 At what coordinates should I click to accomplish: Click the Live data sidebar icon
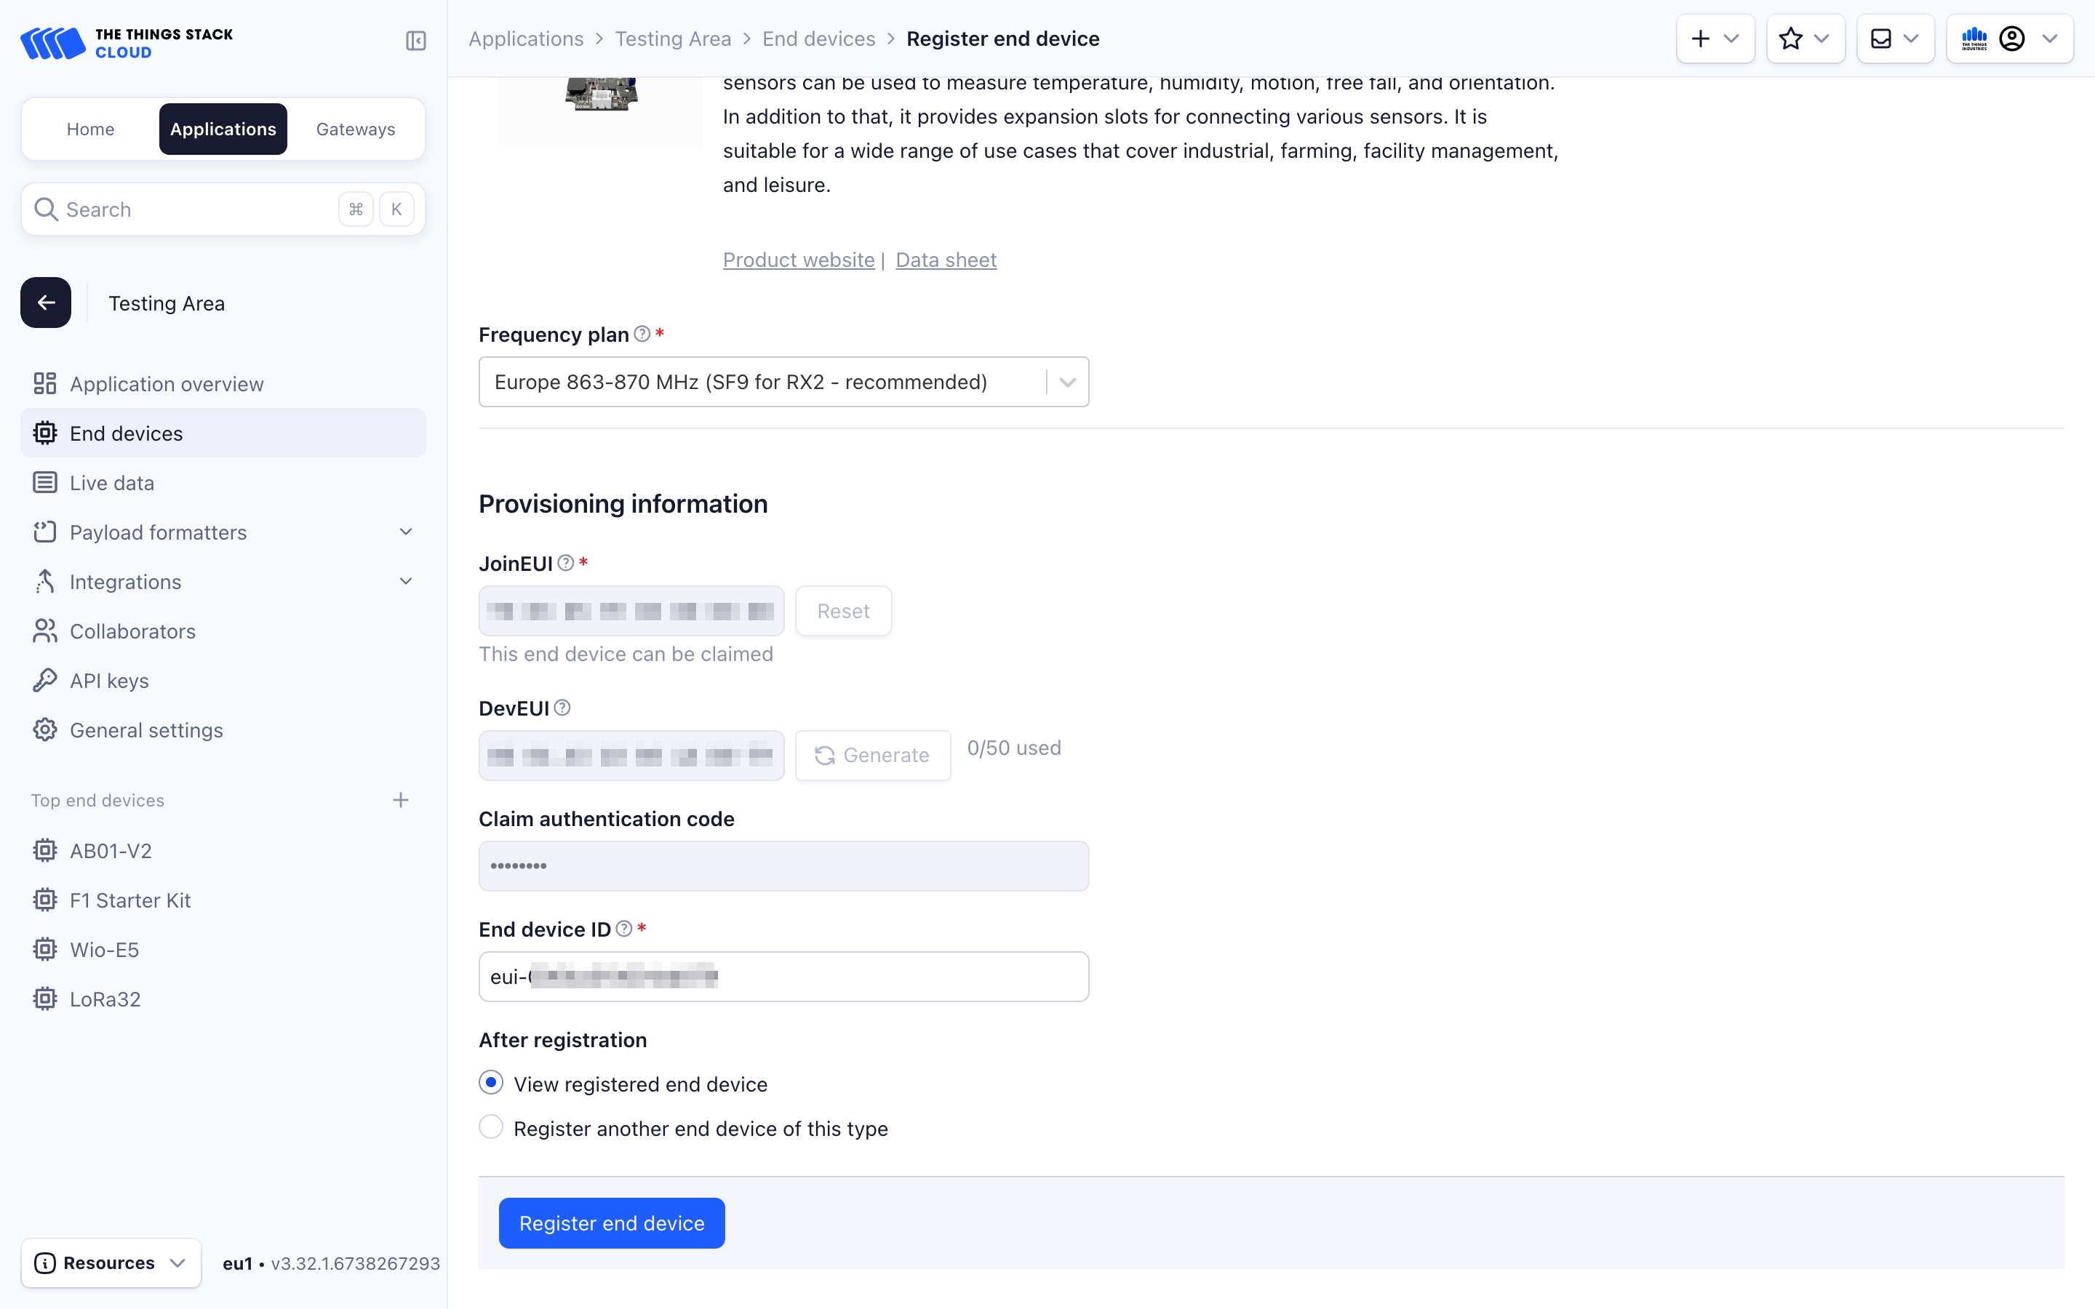coord(44,481)
